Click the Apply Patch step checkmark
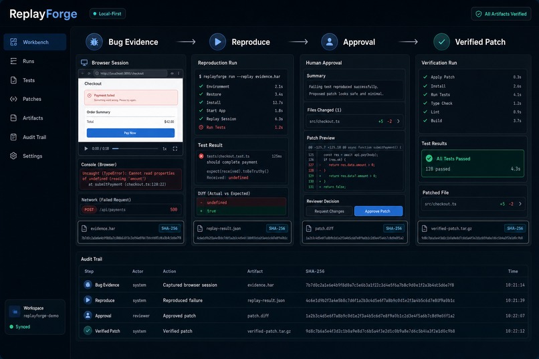The width and height of the screenshot is (539, 359). pos(425,77)
